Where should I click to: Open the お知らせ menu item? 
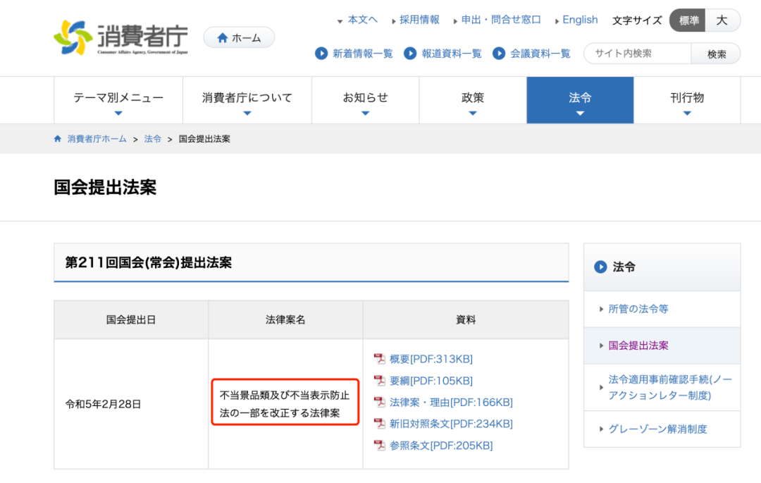pyautogui.click(x=365, y=99)
